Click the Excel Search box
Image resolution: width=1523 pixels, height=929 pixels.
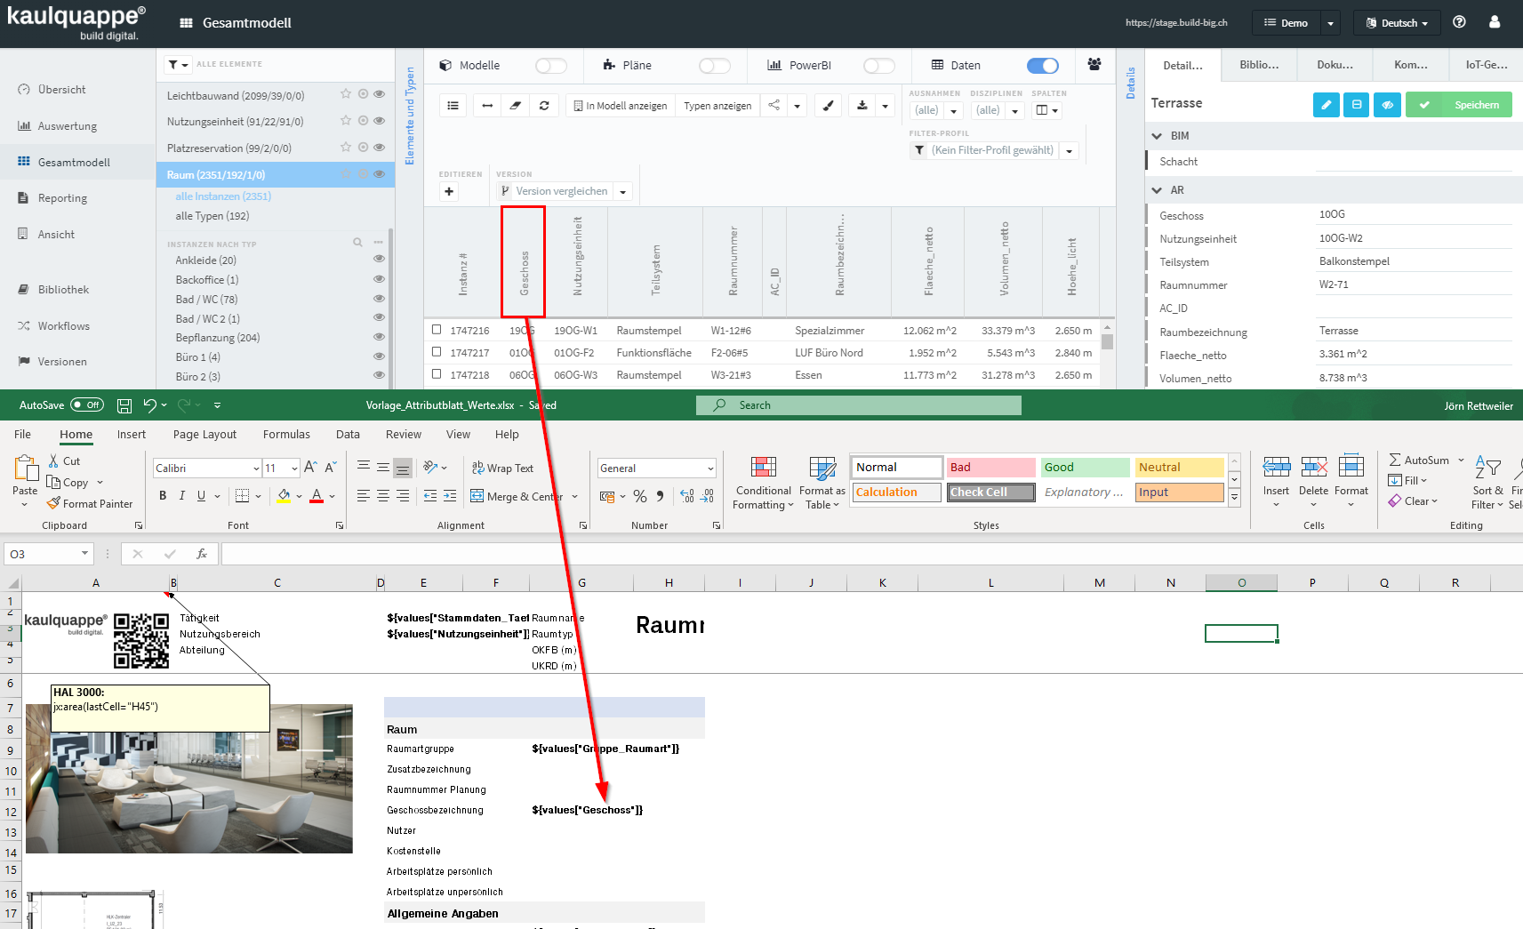pyautogui.click(x=859, y=405)
